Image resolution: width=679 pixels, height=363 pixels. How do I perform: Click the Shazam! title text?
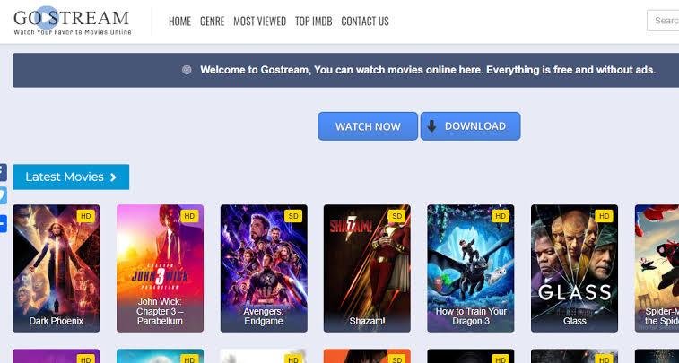[x=367, y=321]
